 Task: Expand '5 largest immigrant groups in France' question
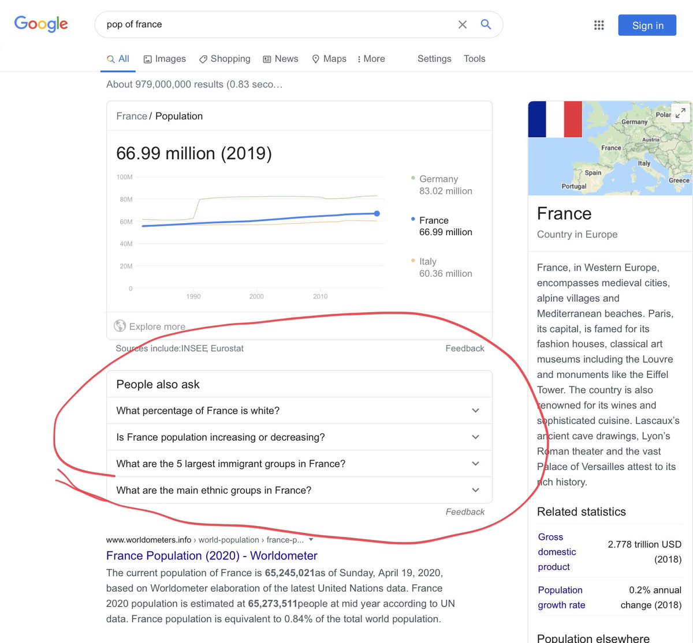point(299,464)
